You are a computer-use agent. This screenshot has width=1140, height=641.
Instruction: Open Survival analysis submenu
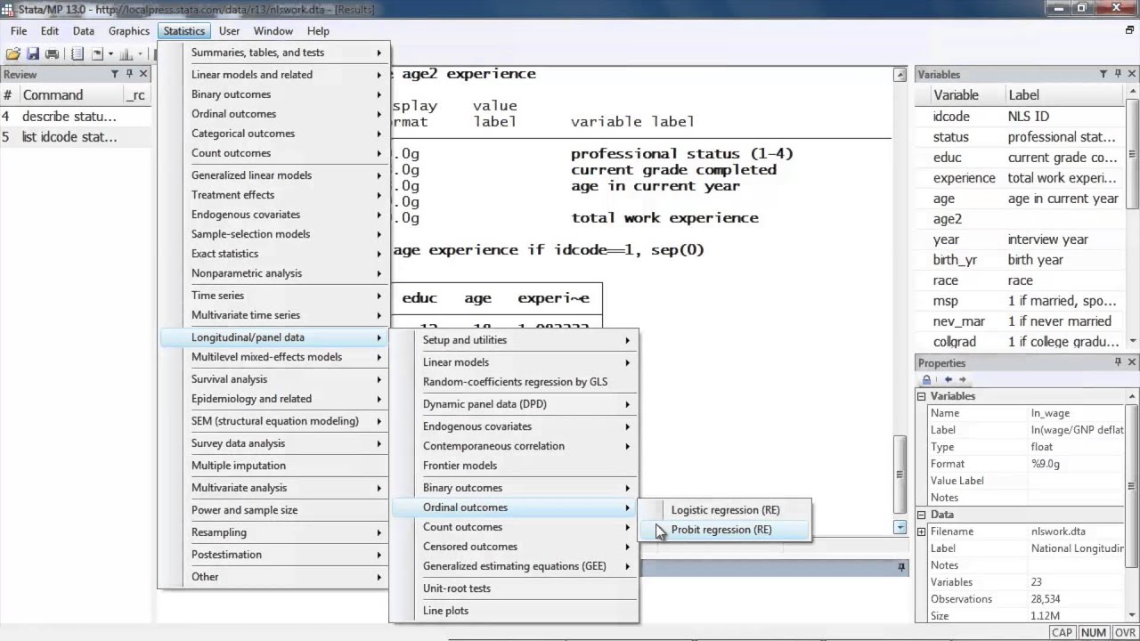pyautogui.click(x=273, y=379)
